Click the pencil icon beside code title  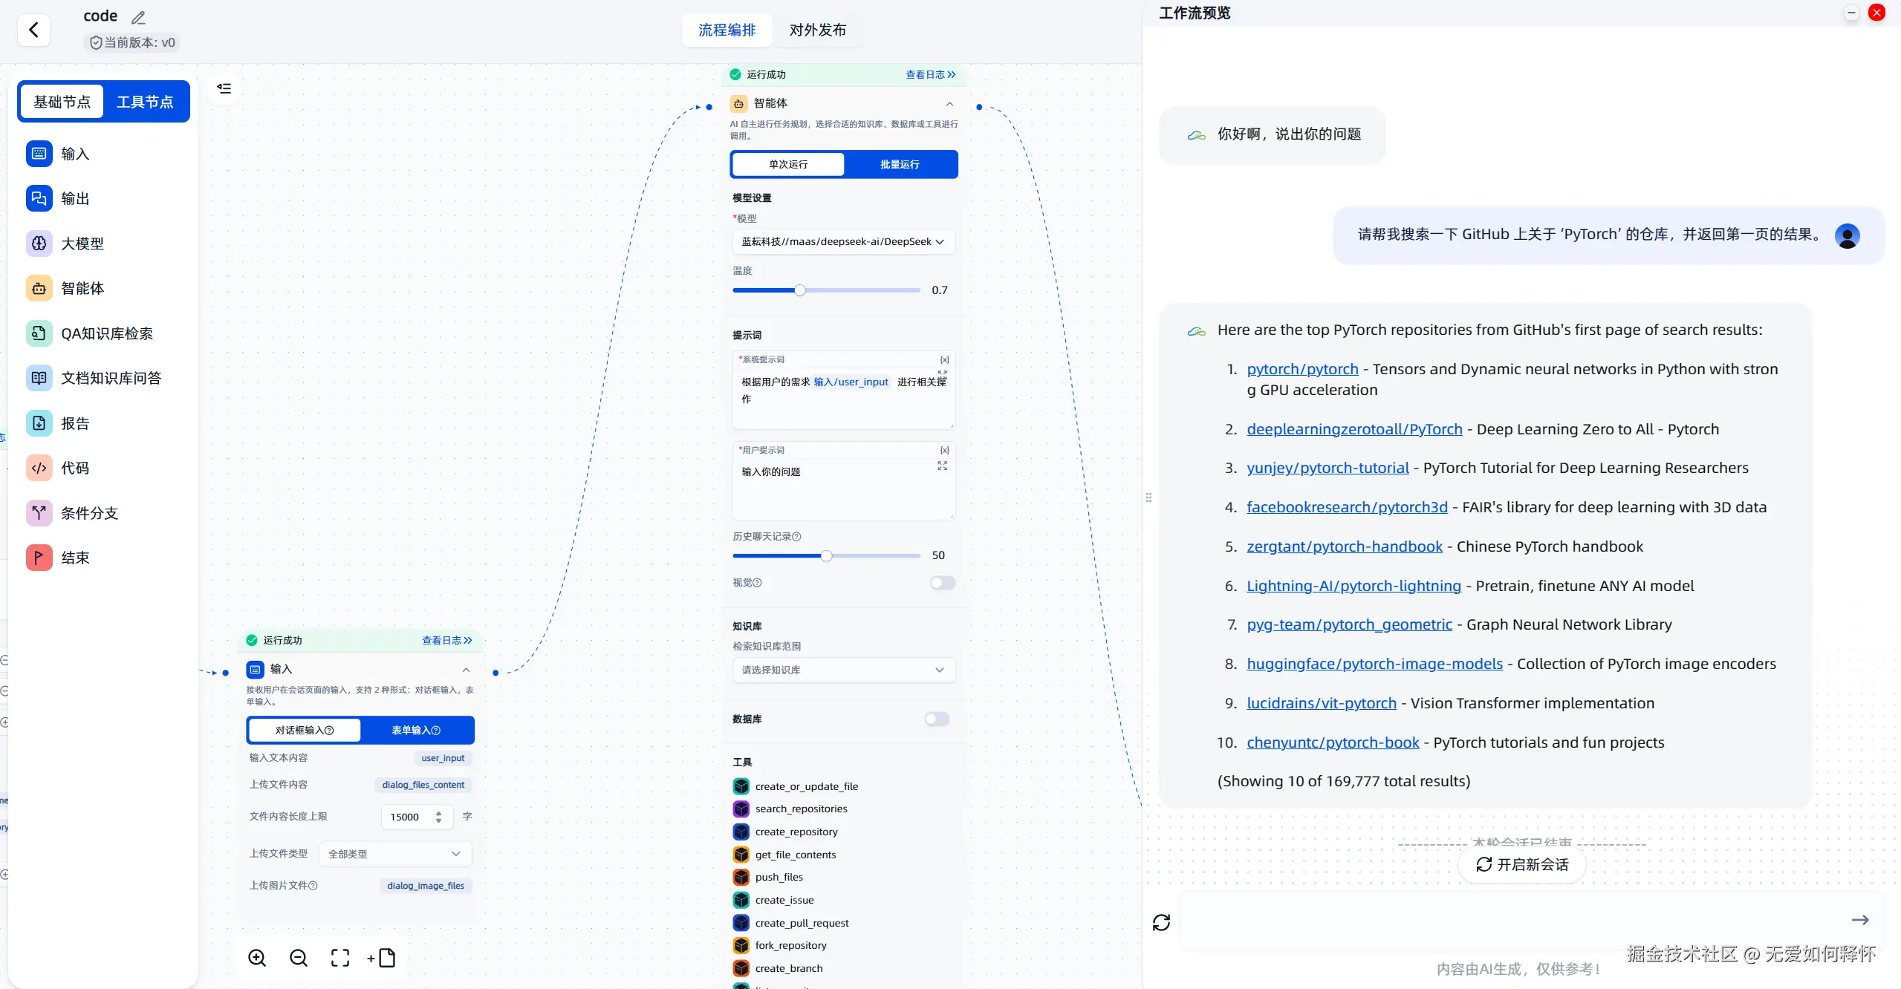click(x=138, y=17)
